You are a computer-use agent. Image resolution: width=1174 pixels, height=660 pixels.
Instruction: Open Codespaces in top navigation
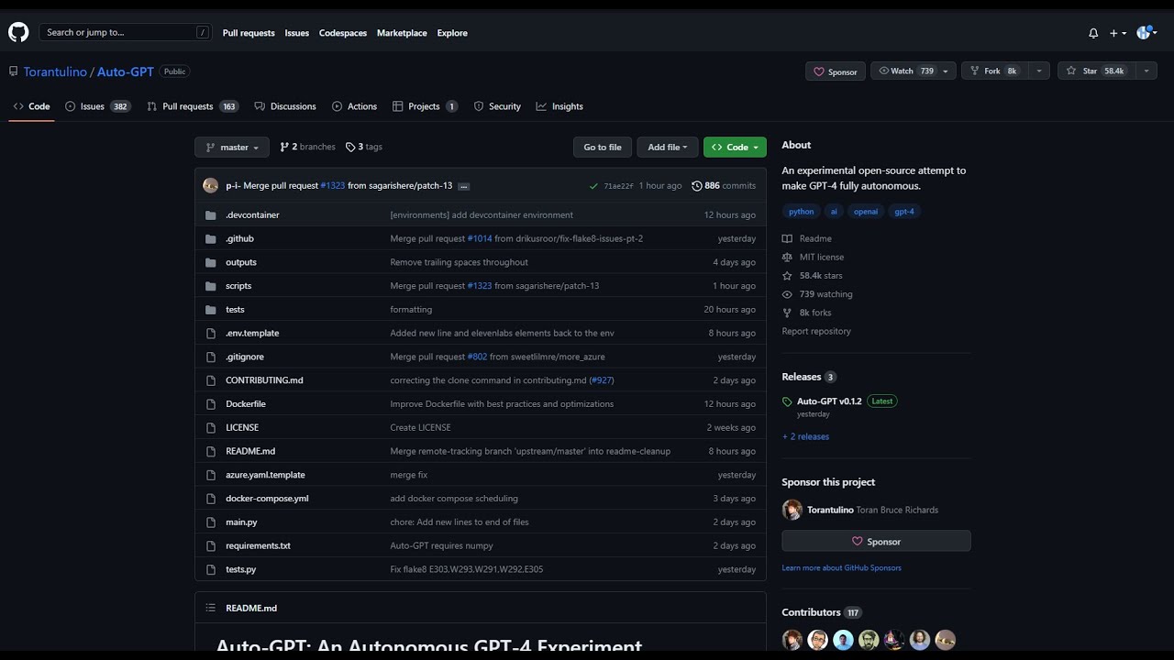click(x=343, y=33)
